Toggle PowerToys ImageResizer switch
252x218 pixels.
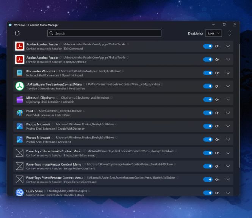[x=208, y=166]
